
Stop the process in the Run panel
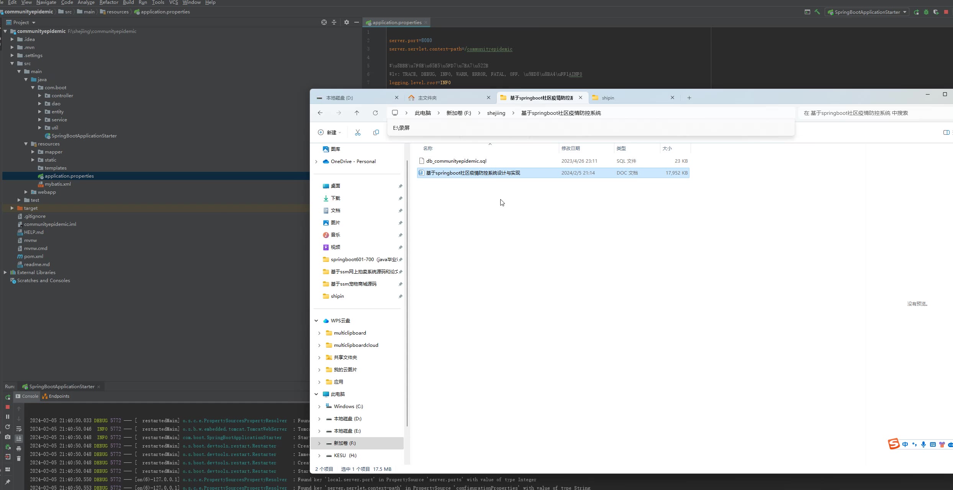pyautogui.click(x=8, y=407)
